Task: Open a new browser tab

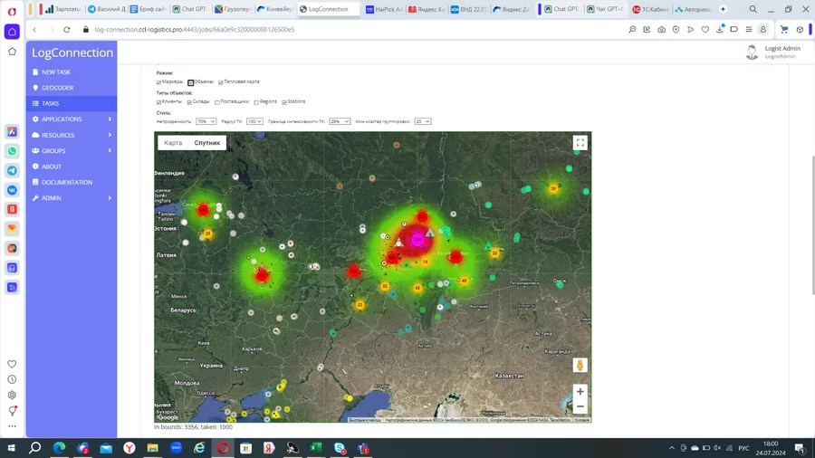Action: [x=723, y=9]
